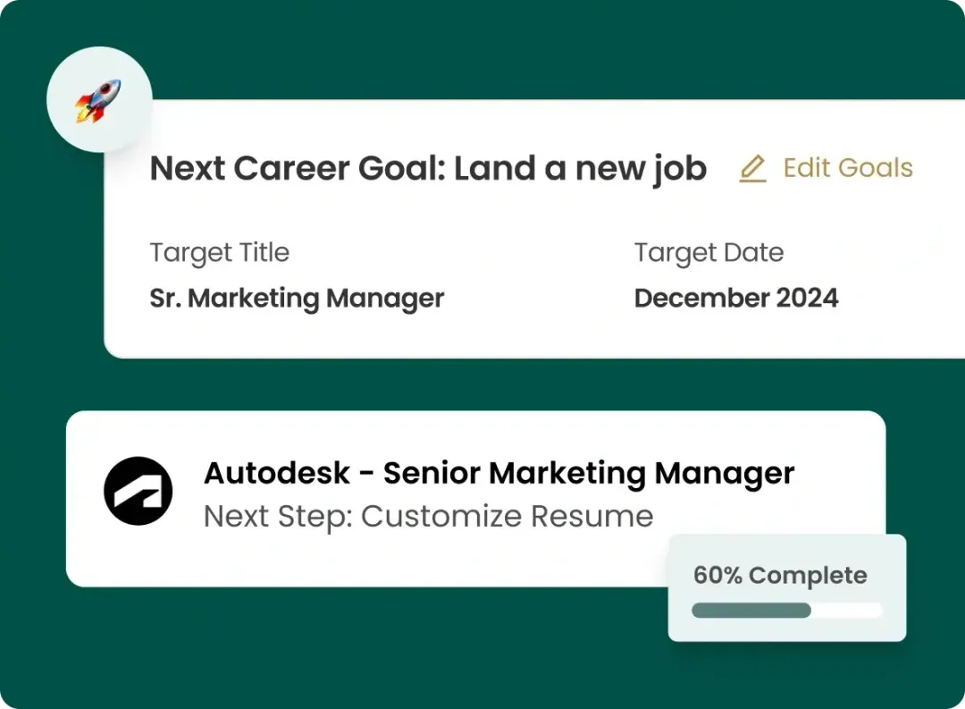Screen dimensions: 965x709
Task: Click the black Autodesk logo
Action: 138,491
